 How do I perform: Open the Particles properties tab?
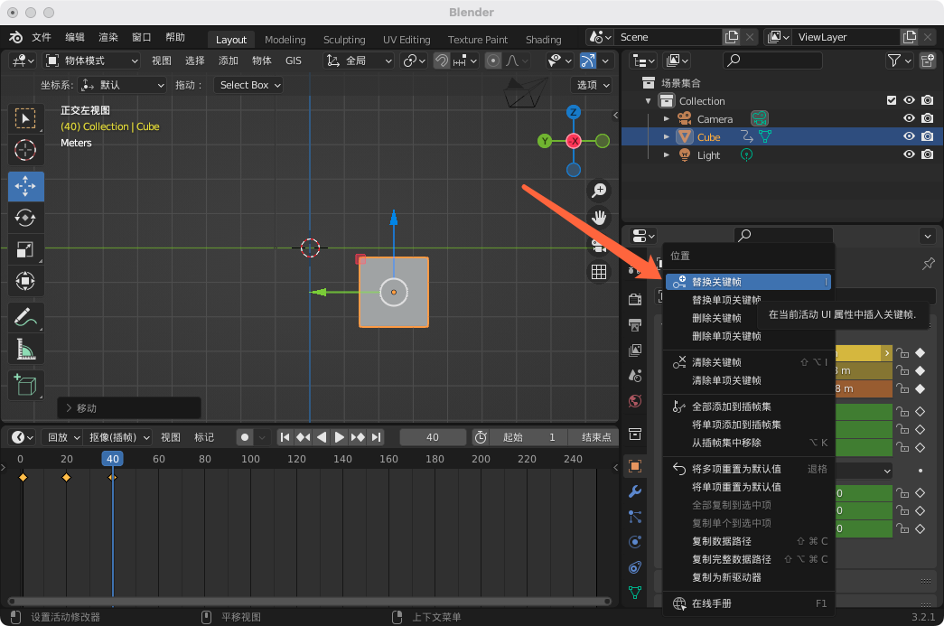634,517
